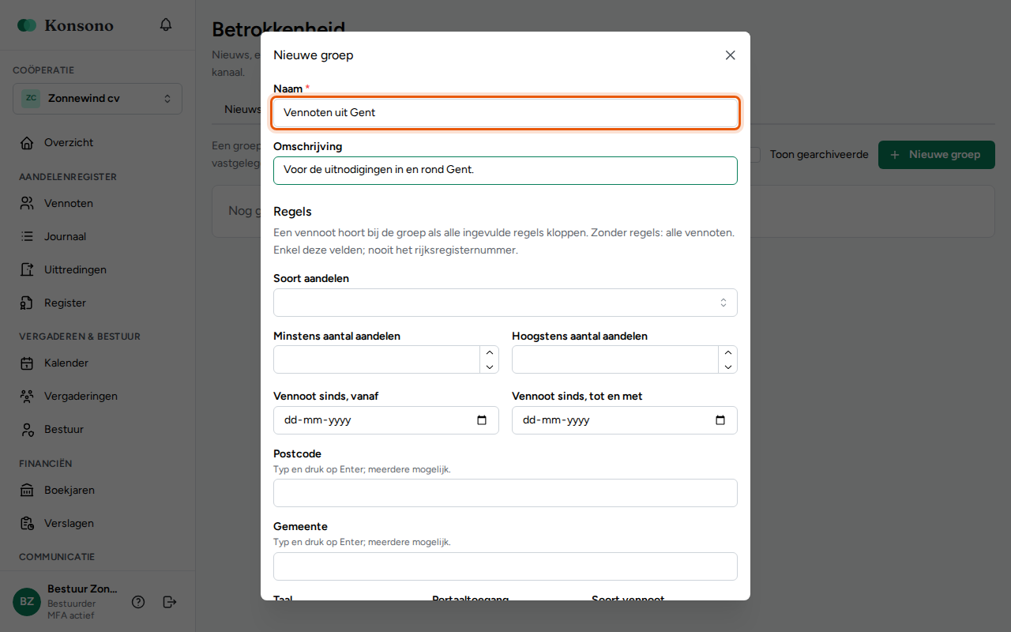Increase the Minstens aantal aandelen value
The image size is (1011, 632).
point(490,353)
